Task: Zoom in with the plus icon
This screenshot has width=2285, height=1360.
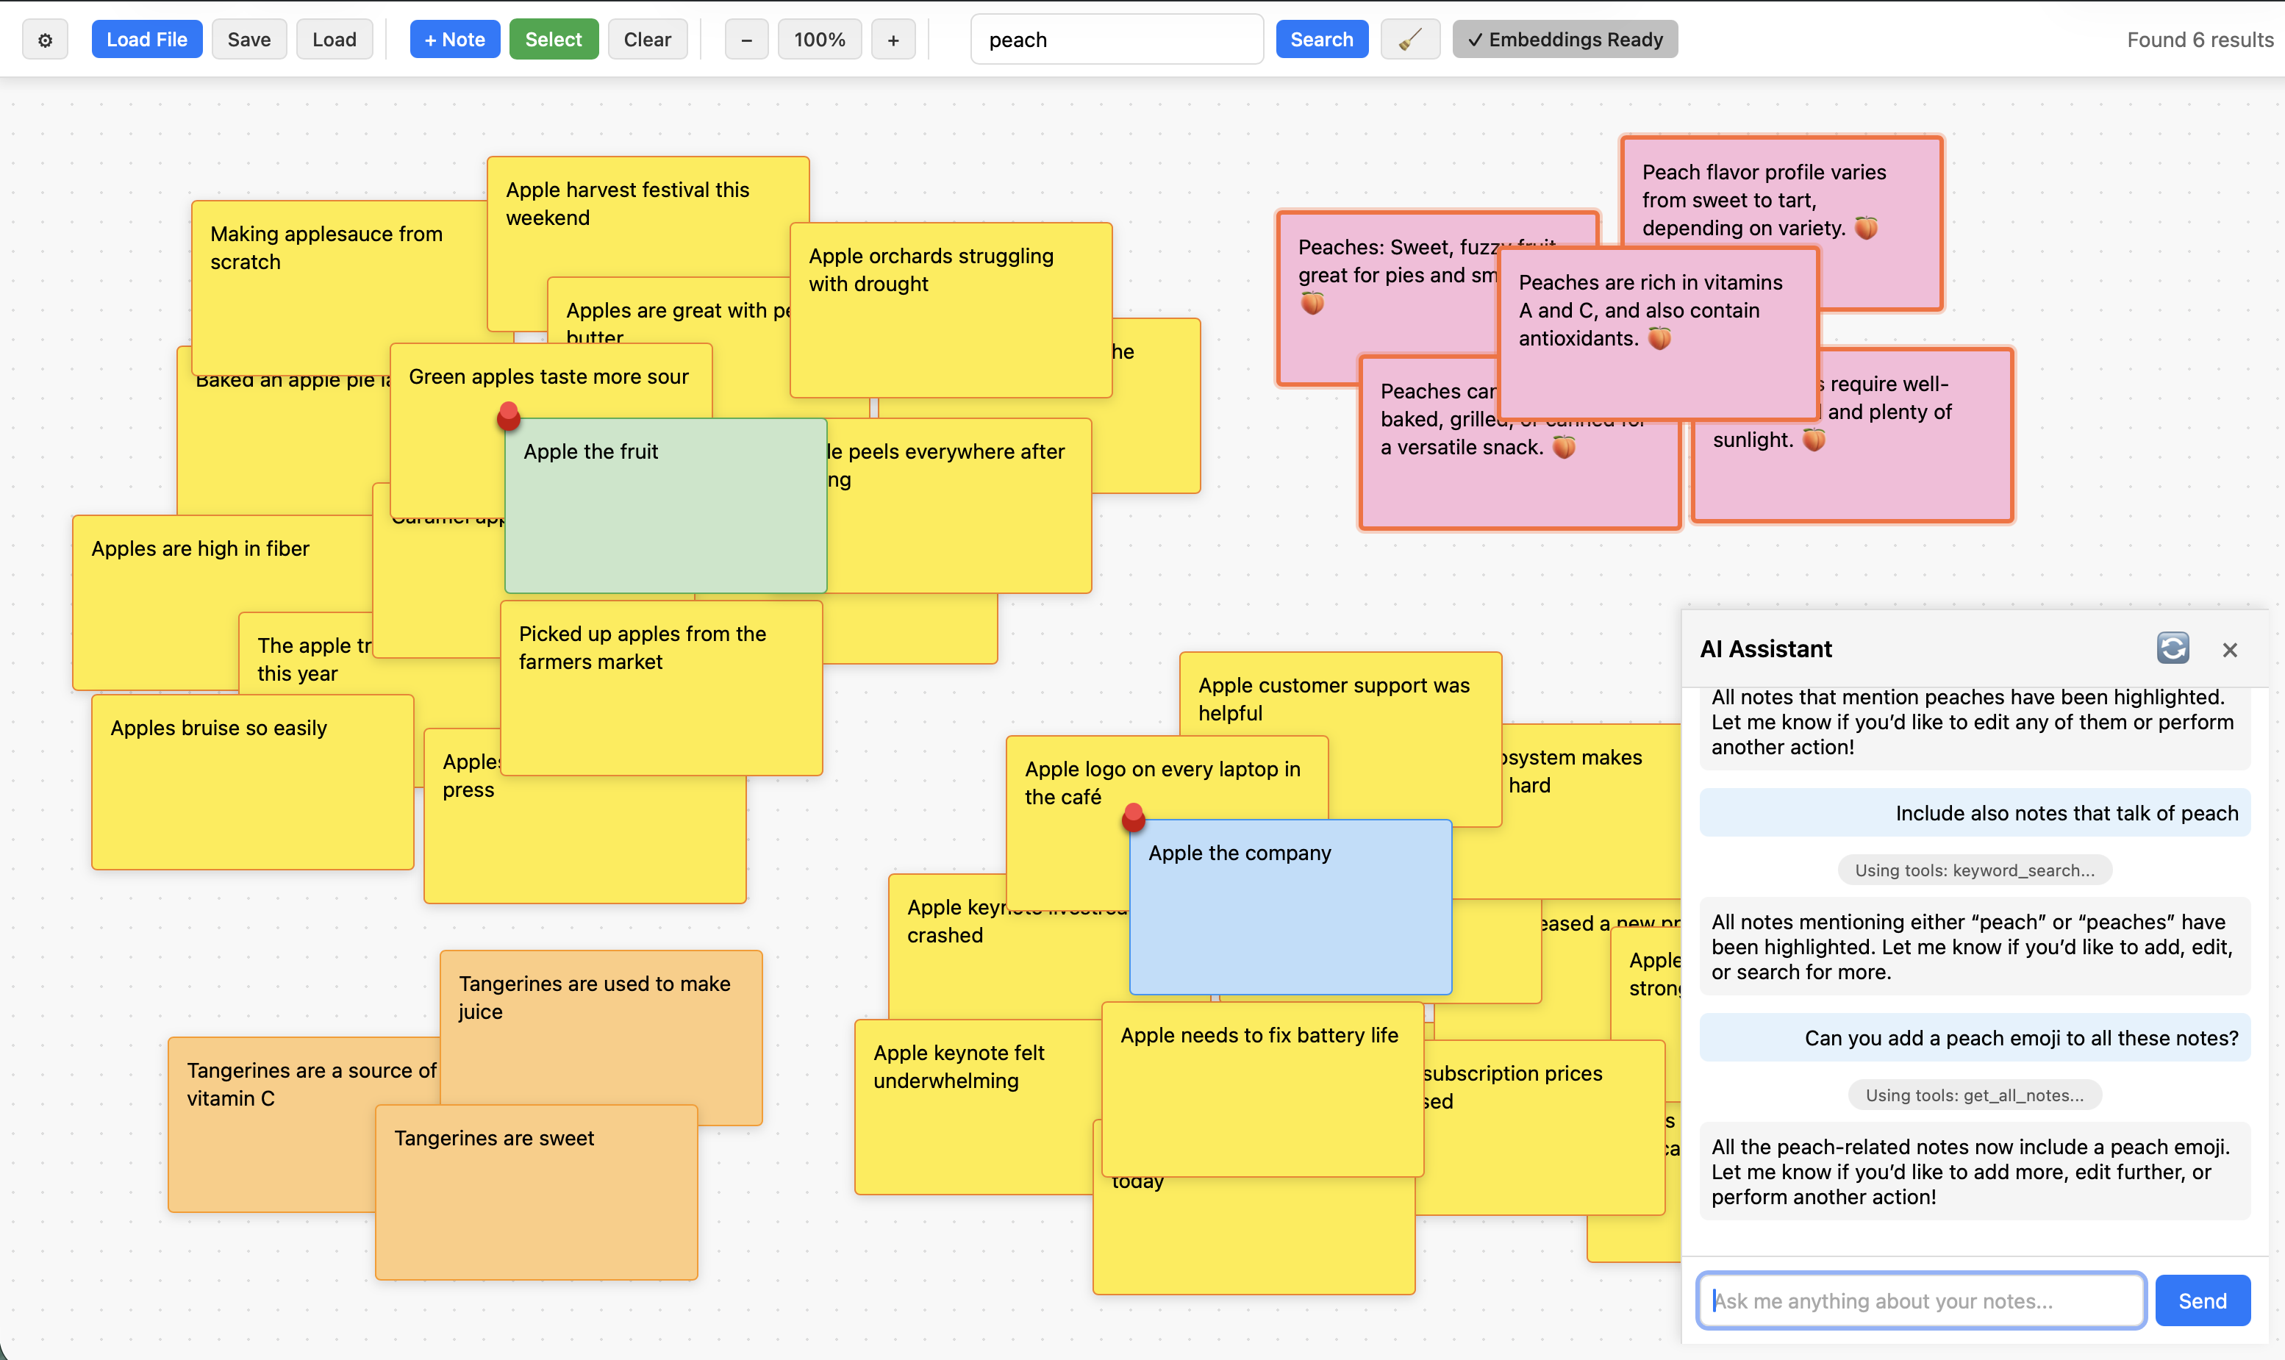Action: pos(892,40)
